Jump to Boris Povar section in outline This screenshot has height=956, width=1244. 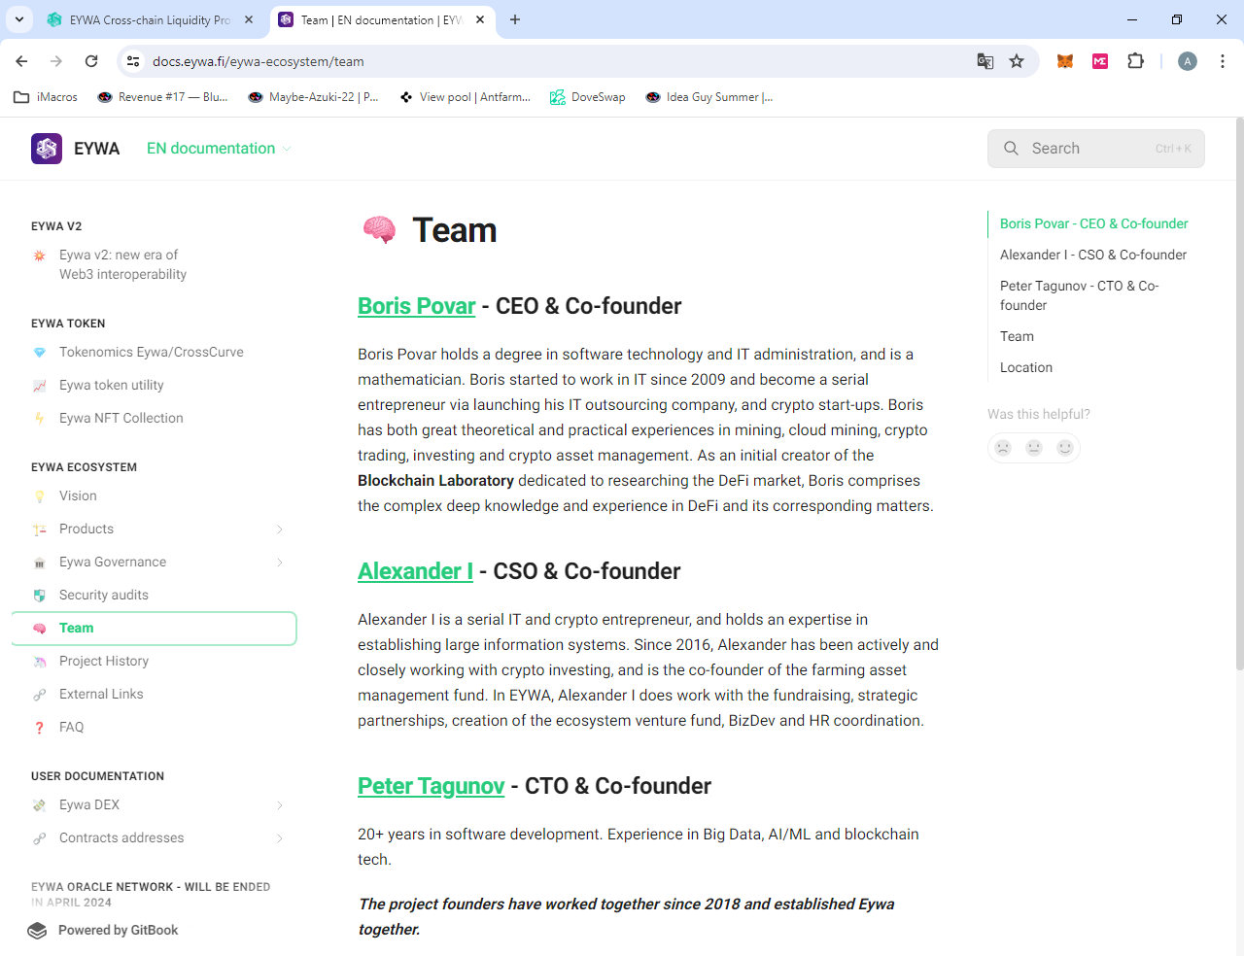click(1093, 223)
